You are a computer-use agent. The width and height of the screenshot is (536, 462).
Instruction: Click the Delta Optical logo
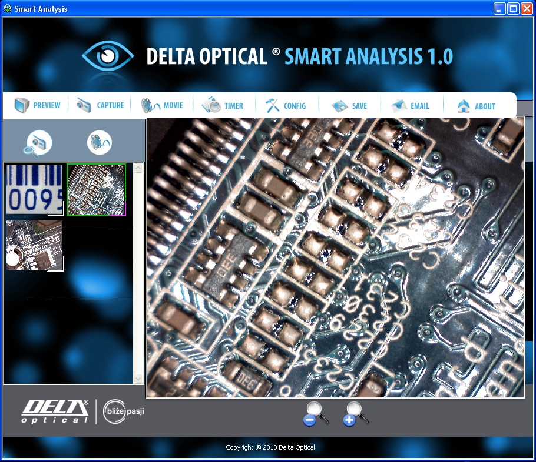(x=55, y=411)
